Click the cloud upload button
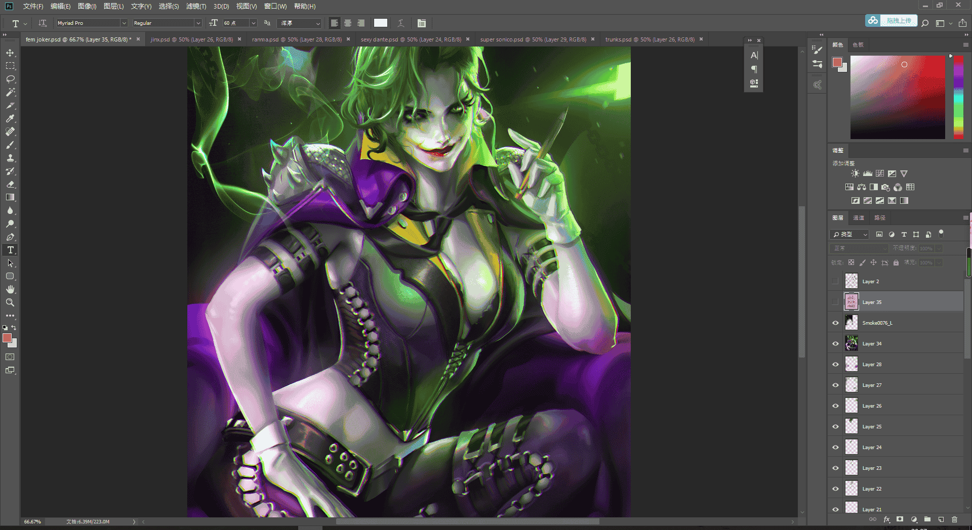Image resolution: width=972 pixels, height=530 pixels. pos(891,21)
